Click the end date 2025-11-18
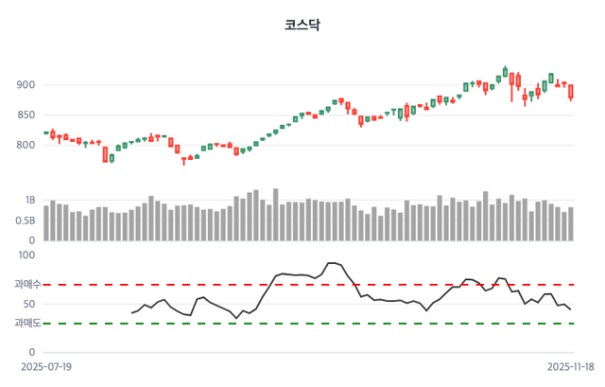This screenshot has height=387, width=605. [x=571, y=366]
